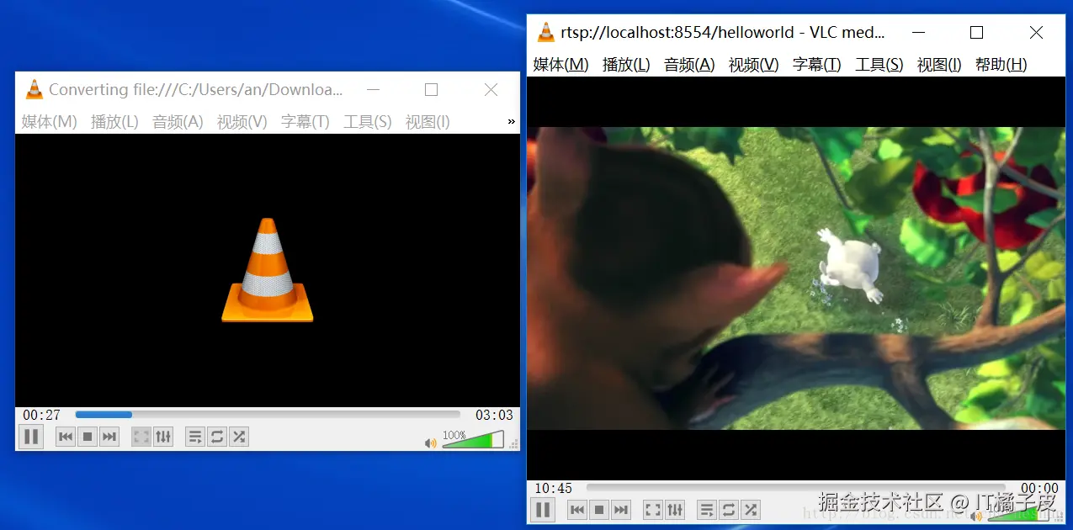Show the playlist in Converting window
The image size is (1073, 530).
click(195, 437)
